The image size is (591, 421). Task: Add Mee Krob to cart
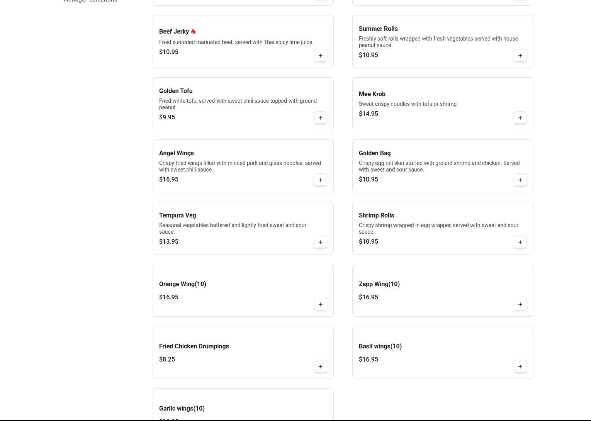(x=520, y=118)
